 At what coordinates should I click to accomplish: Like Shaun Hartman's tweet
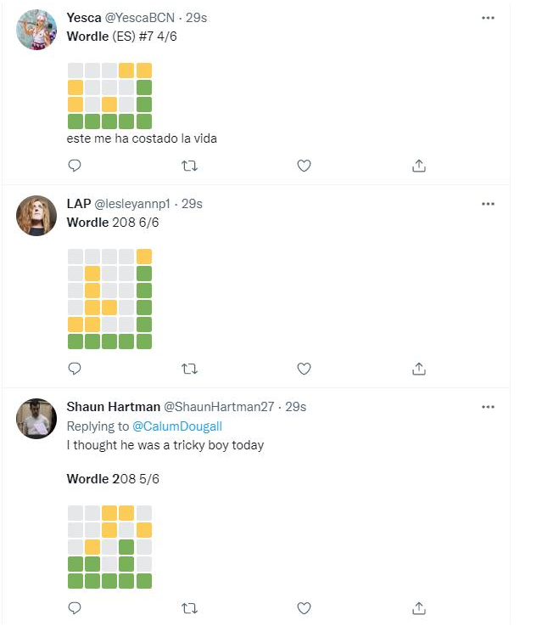[304, 608]
